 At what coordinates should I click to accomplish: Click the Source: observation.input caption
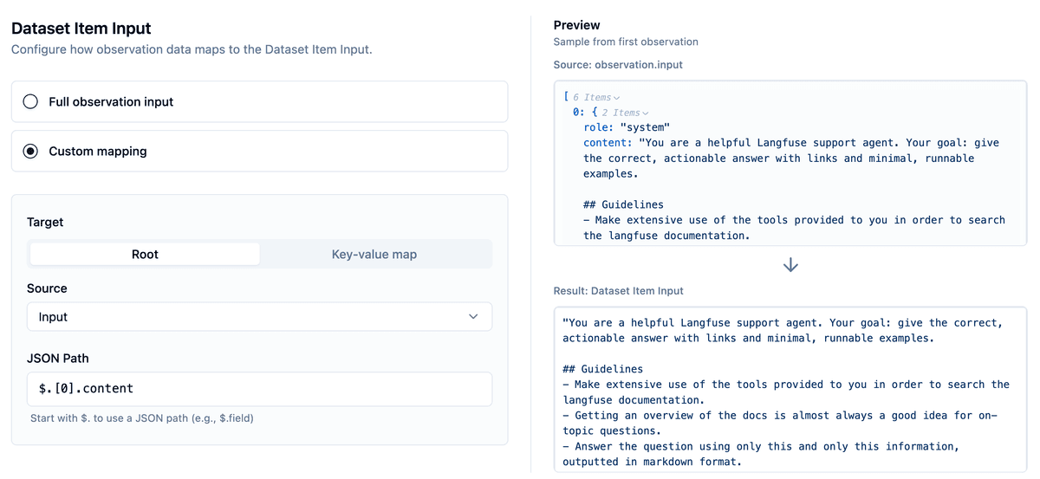click(618, 65)
